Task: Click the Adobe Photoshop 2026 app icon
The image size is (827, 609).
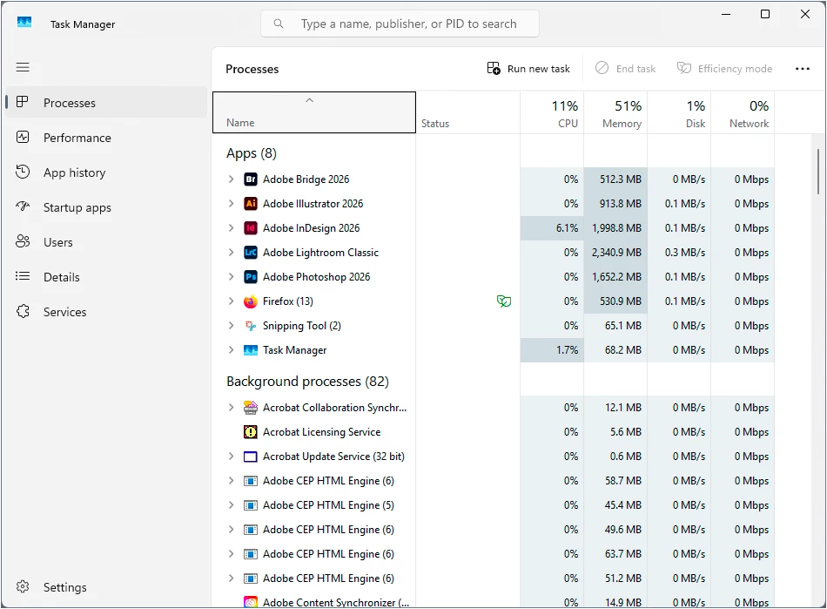Action: click(251, 277)
